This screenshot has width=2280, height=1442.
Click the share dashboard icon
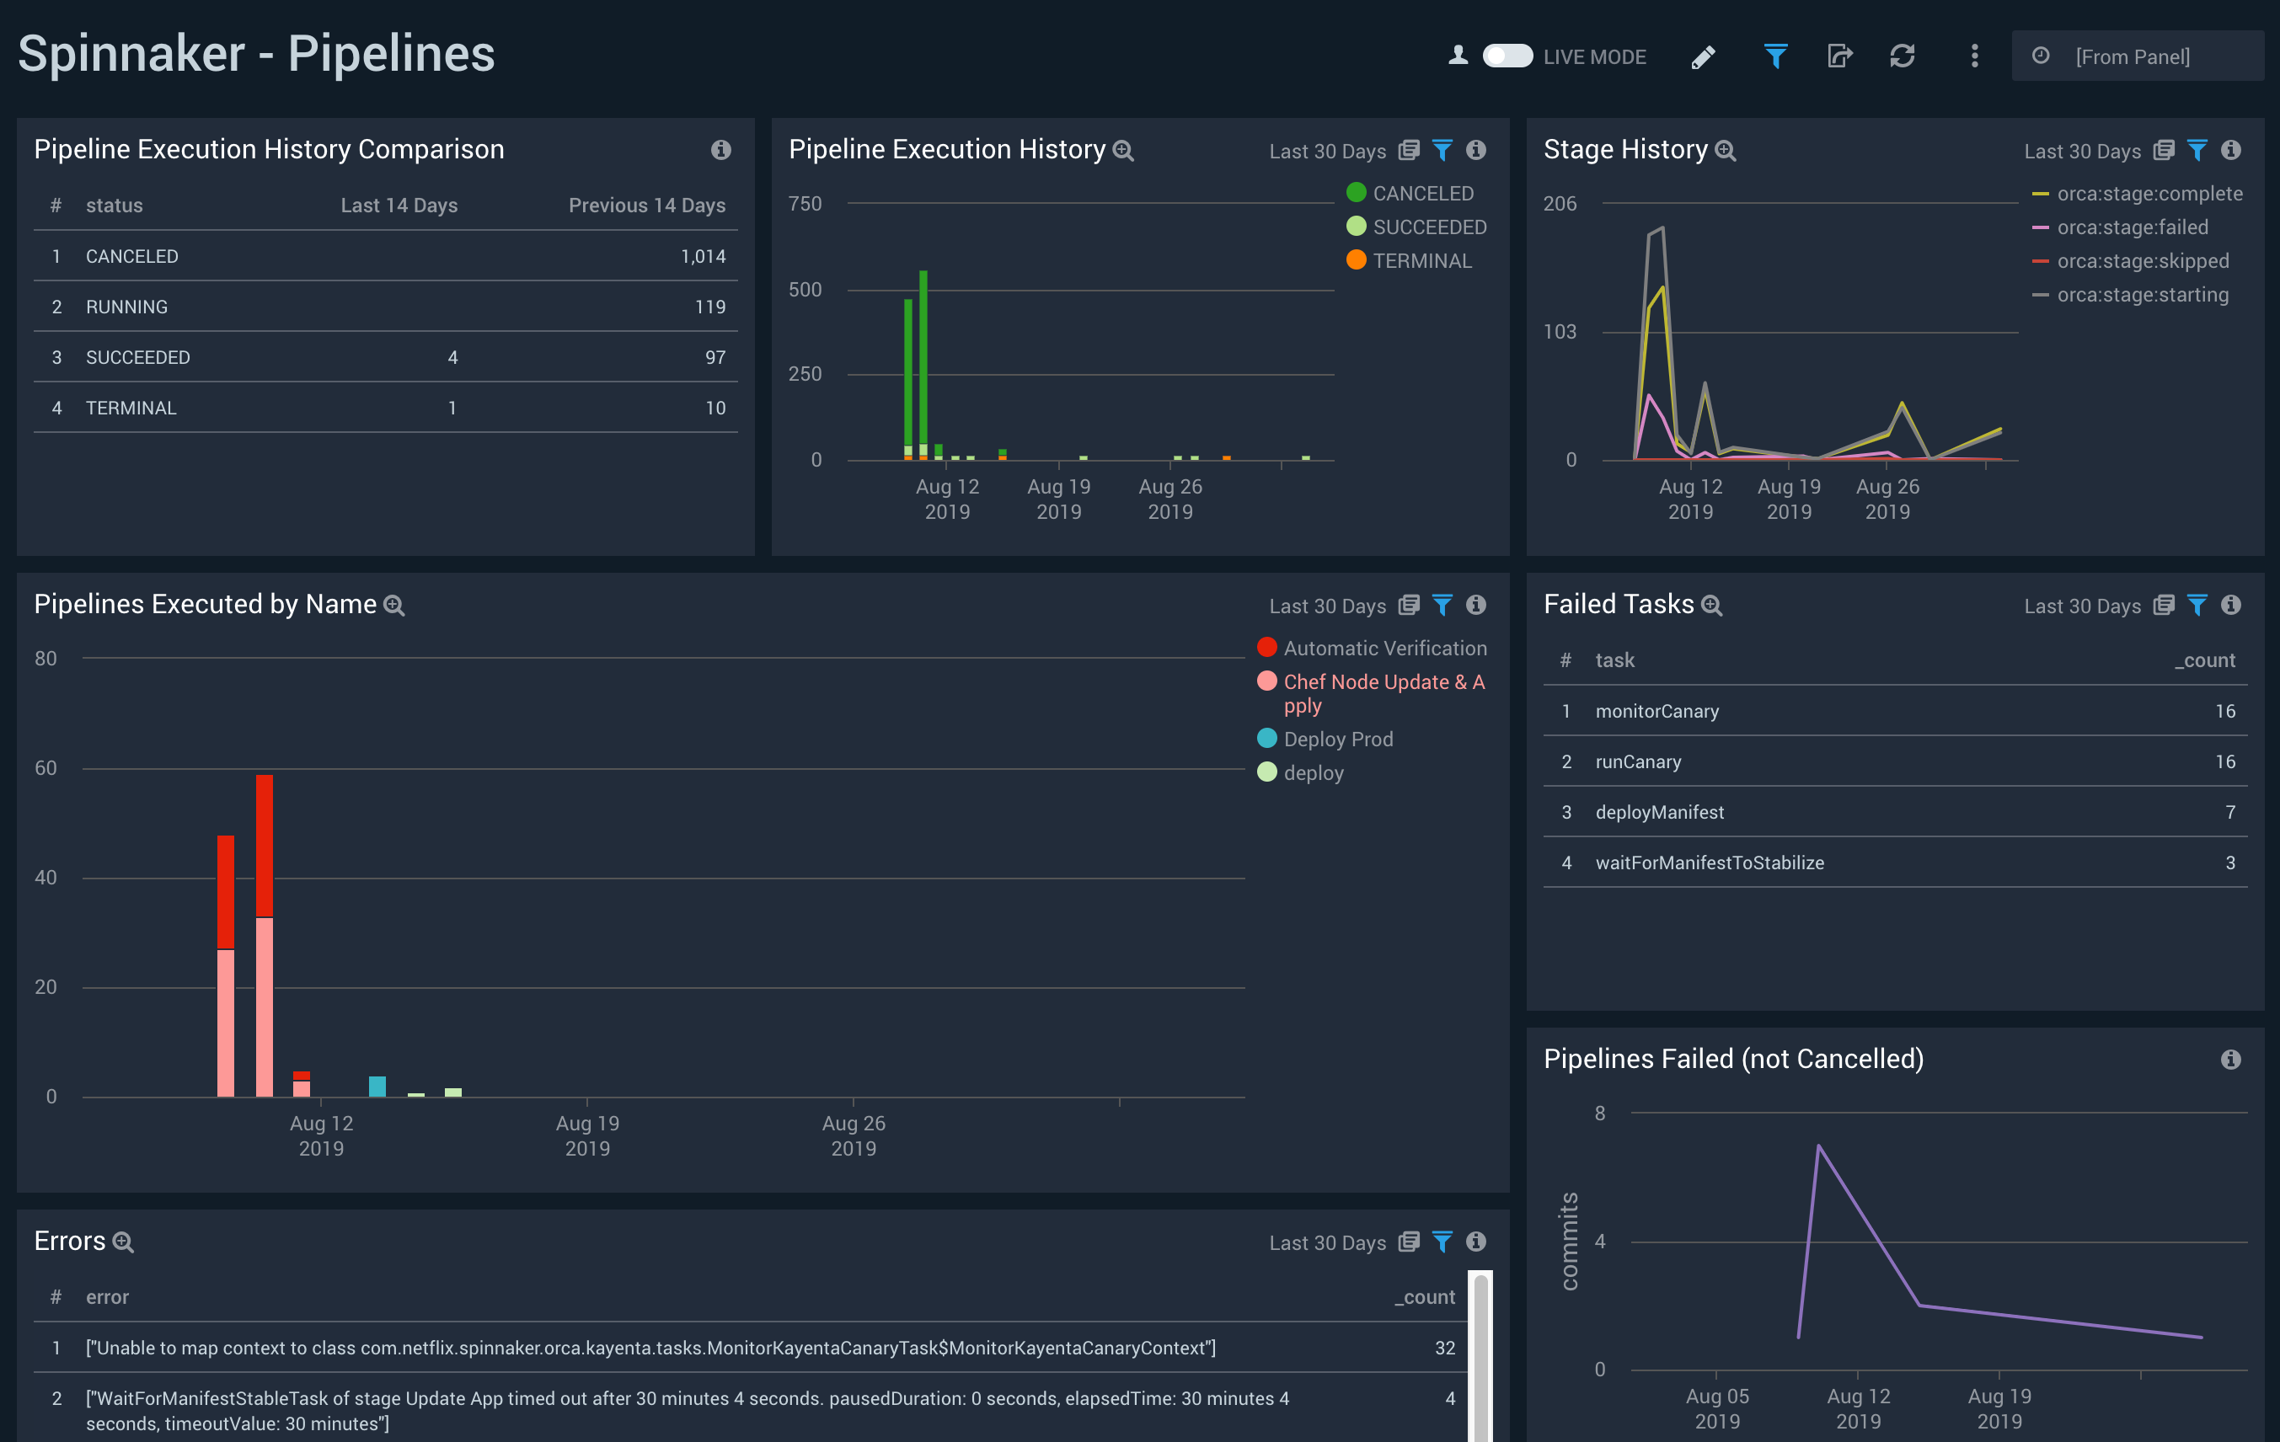click(1838, 56)
